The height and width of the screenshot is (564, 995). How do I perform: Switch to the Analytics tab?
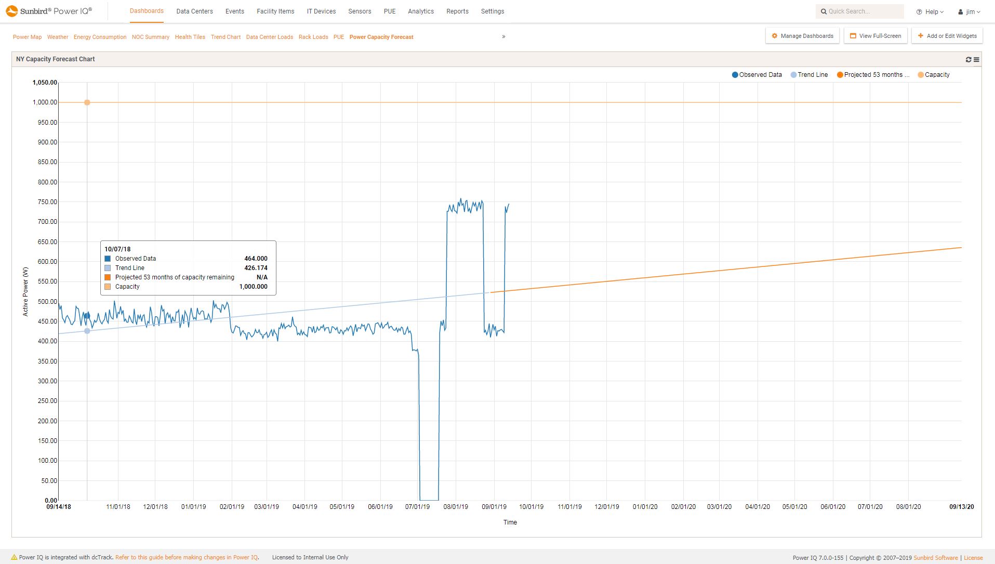420,11
